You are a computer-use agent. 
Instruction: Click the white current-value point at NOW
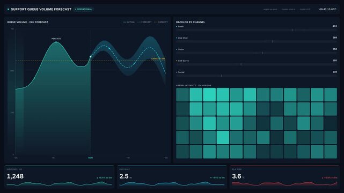(90, 56)
